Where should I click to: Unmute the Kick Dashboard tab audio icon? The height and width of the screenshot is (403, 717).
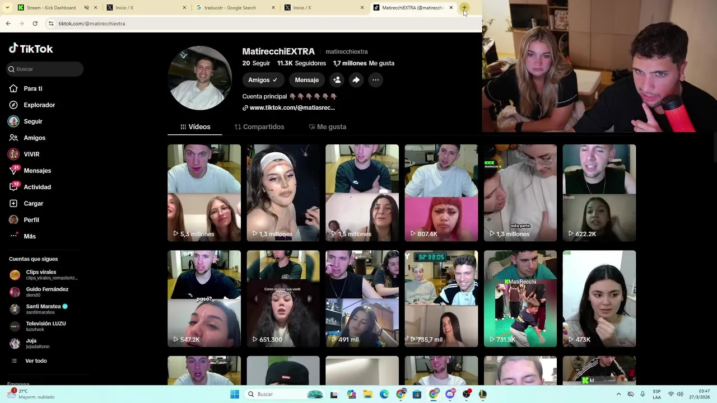(86, 8)
